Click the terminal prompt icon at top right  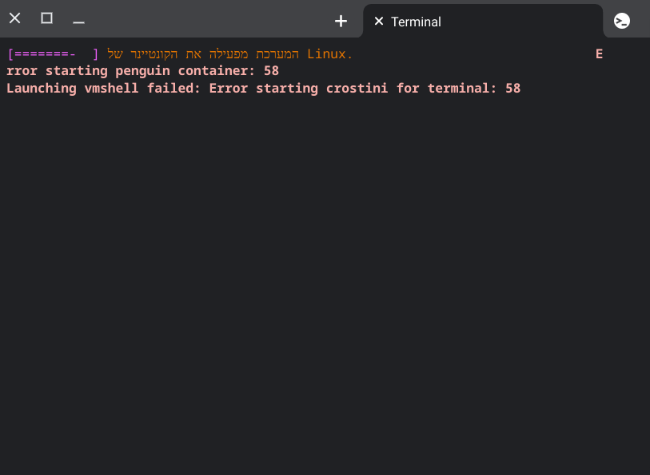point(622,22)
